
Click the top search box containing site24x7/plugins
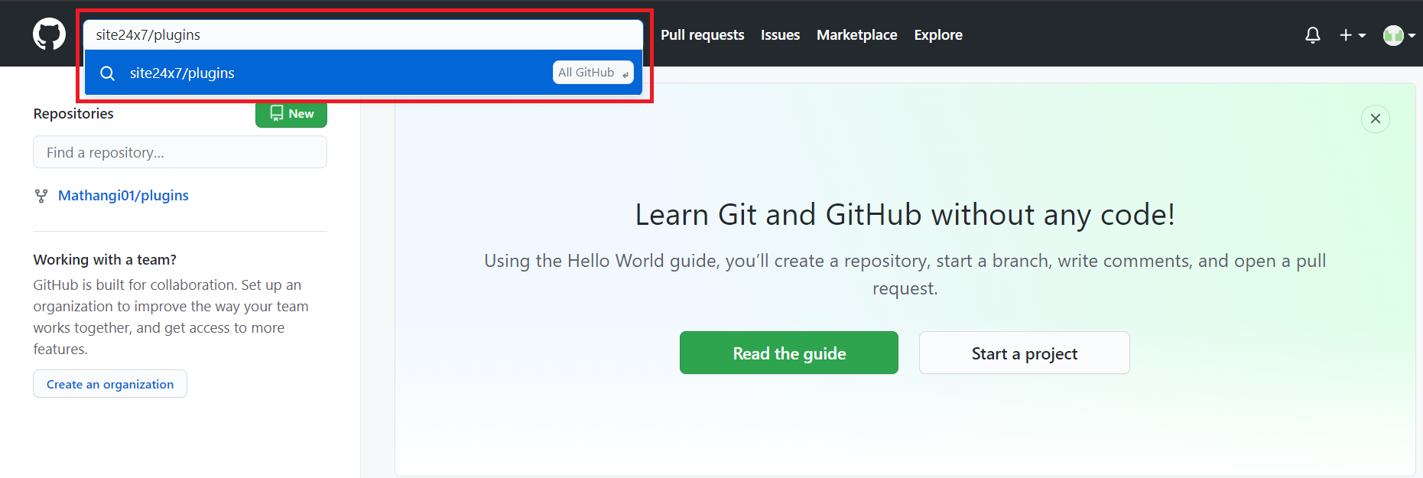click(x=363, y=35)
